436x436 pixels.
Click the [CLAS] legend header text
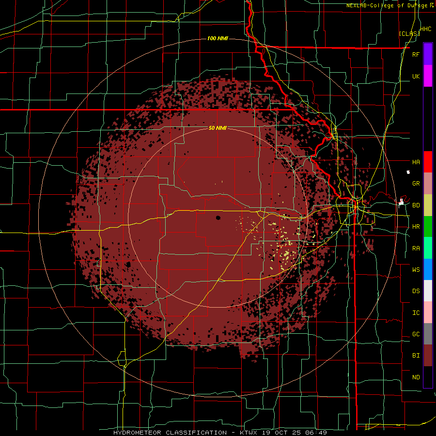409,33
